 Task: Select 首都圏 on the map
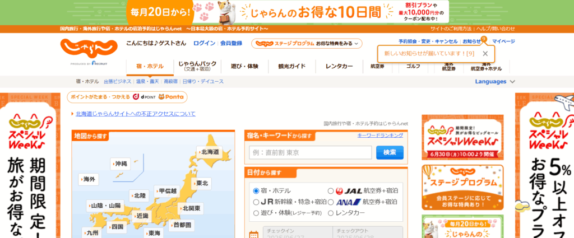click(182, 225)
